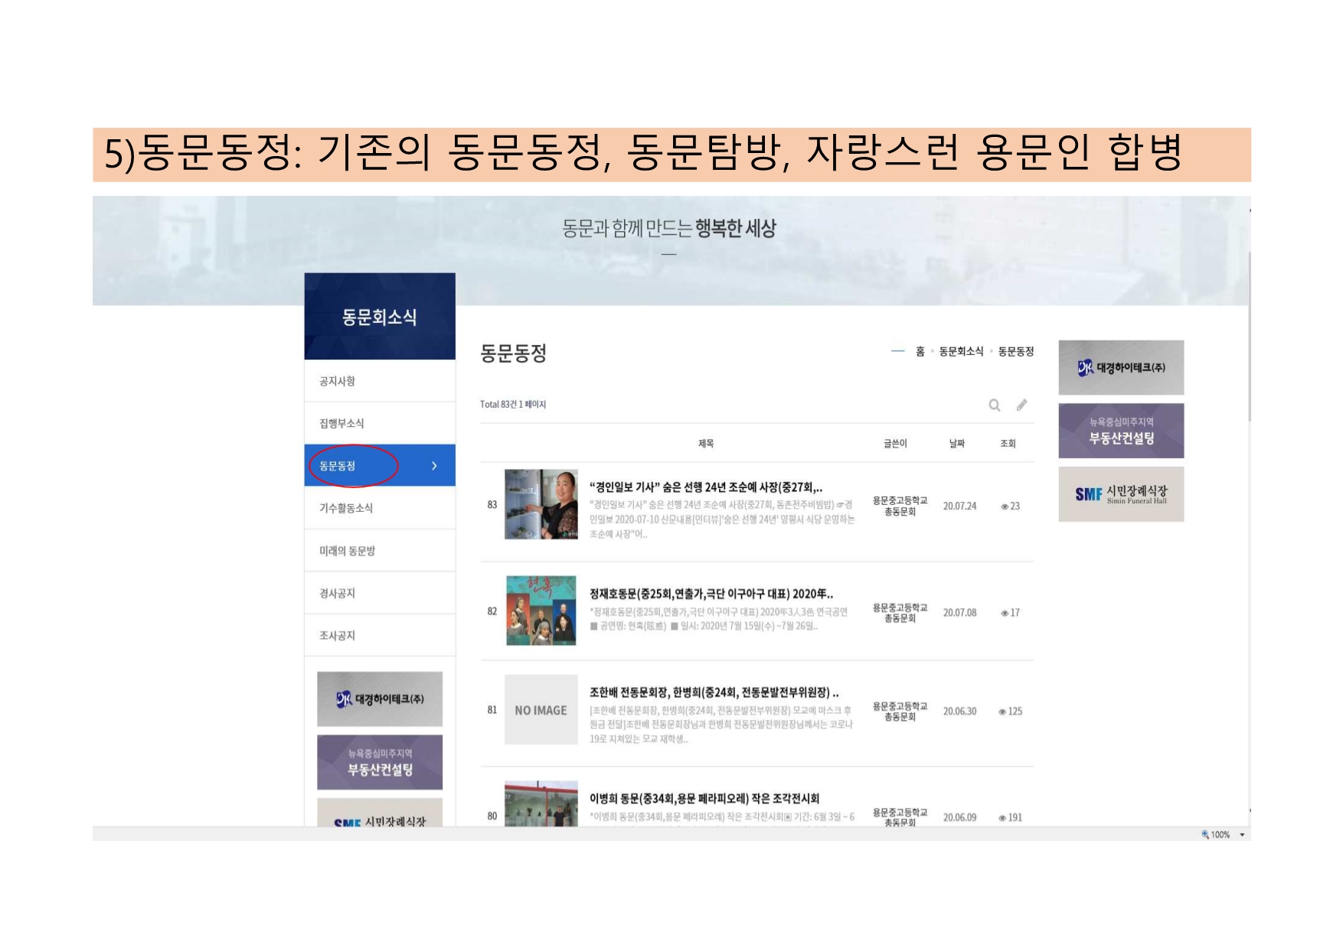Click Total 83건 1 페이지 text
The height and width of the screenshot is (948, 1343).
[x=513, y=404]
